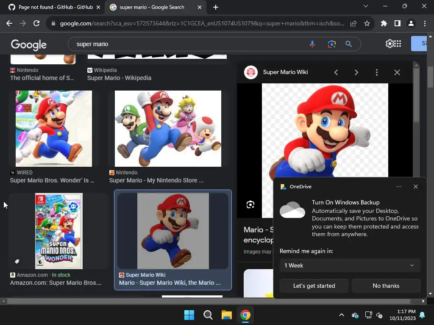
Task: Click OneDrive cloud tray icon
Action: [x=355, y=315]
